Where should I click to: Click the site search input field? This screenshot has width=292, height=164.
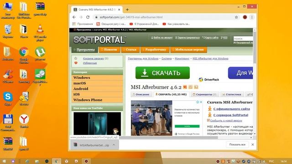(x=243, y=39)
